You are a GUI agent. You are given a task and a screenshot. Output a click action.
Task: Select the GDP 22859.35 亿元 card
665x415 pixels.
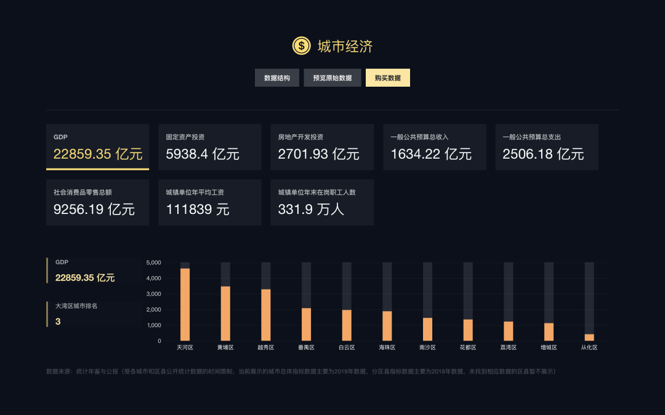(97, 148)
